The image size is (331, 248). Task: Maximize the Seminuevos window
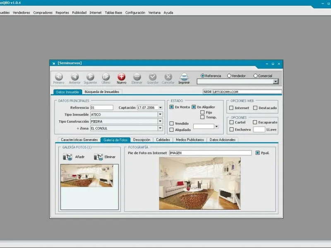coord(273,64)
